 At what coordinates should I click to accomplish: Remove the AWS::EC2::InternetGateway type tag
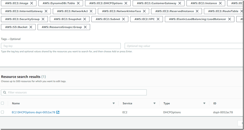coord(46,11)
